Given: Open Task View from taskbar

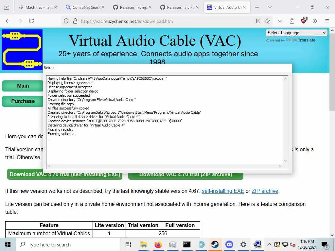Looking at the screenshot, I should (x=128, y=244).
